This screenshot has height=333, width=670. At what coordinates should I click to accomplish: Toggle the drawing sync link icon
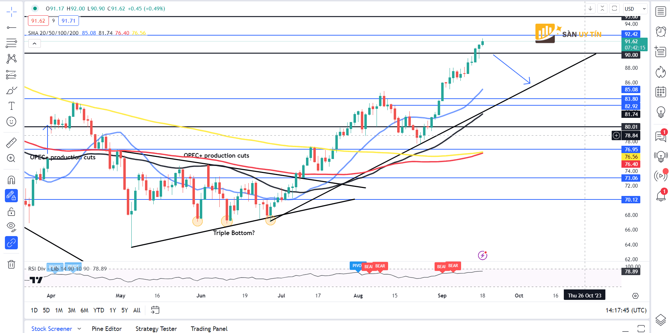tap(12, 243)
